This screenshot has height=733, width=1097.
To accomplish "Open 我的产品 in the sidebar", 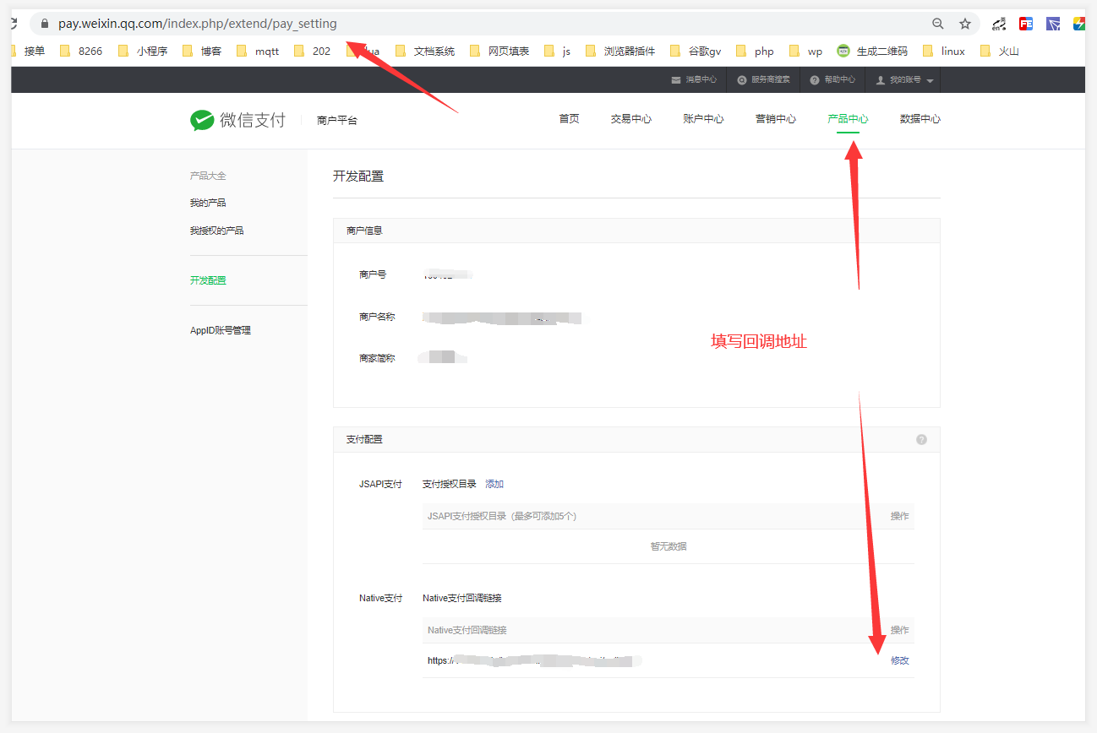I will click(208, 203).
